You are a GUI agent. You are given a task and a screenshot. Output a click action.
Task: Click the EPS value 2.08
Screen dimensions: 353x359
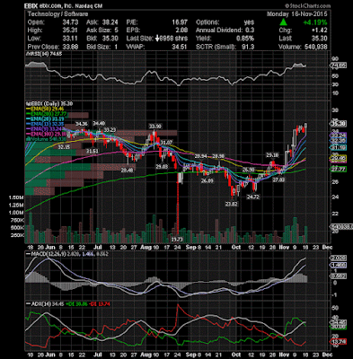(x=182, y=31)
